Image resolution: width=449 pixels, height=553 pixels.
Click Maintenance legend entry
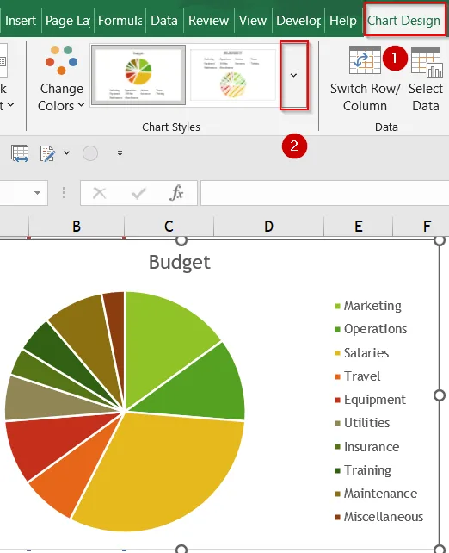376,494
